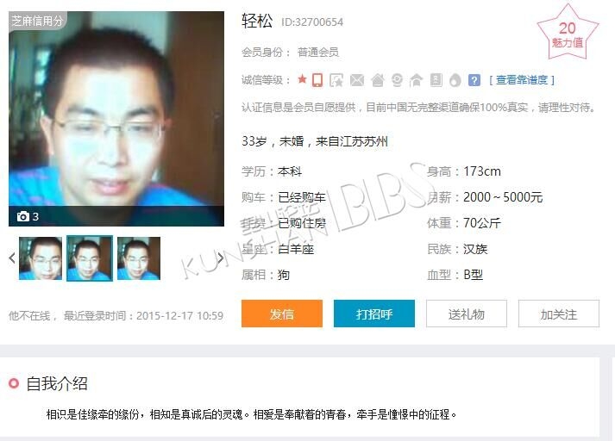Click the water drop verification icon
615x441 pixels.
455,80
